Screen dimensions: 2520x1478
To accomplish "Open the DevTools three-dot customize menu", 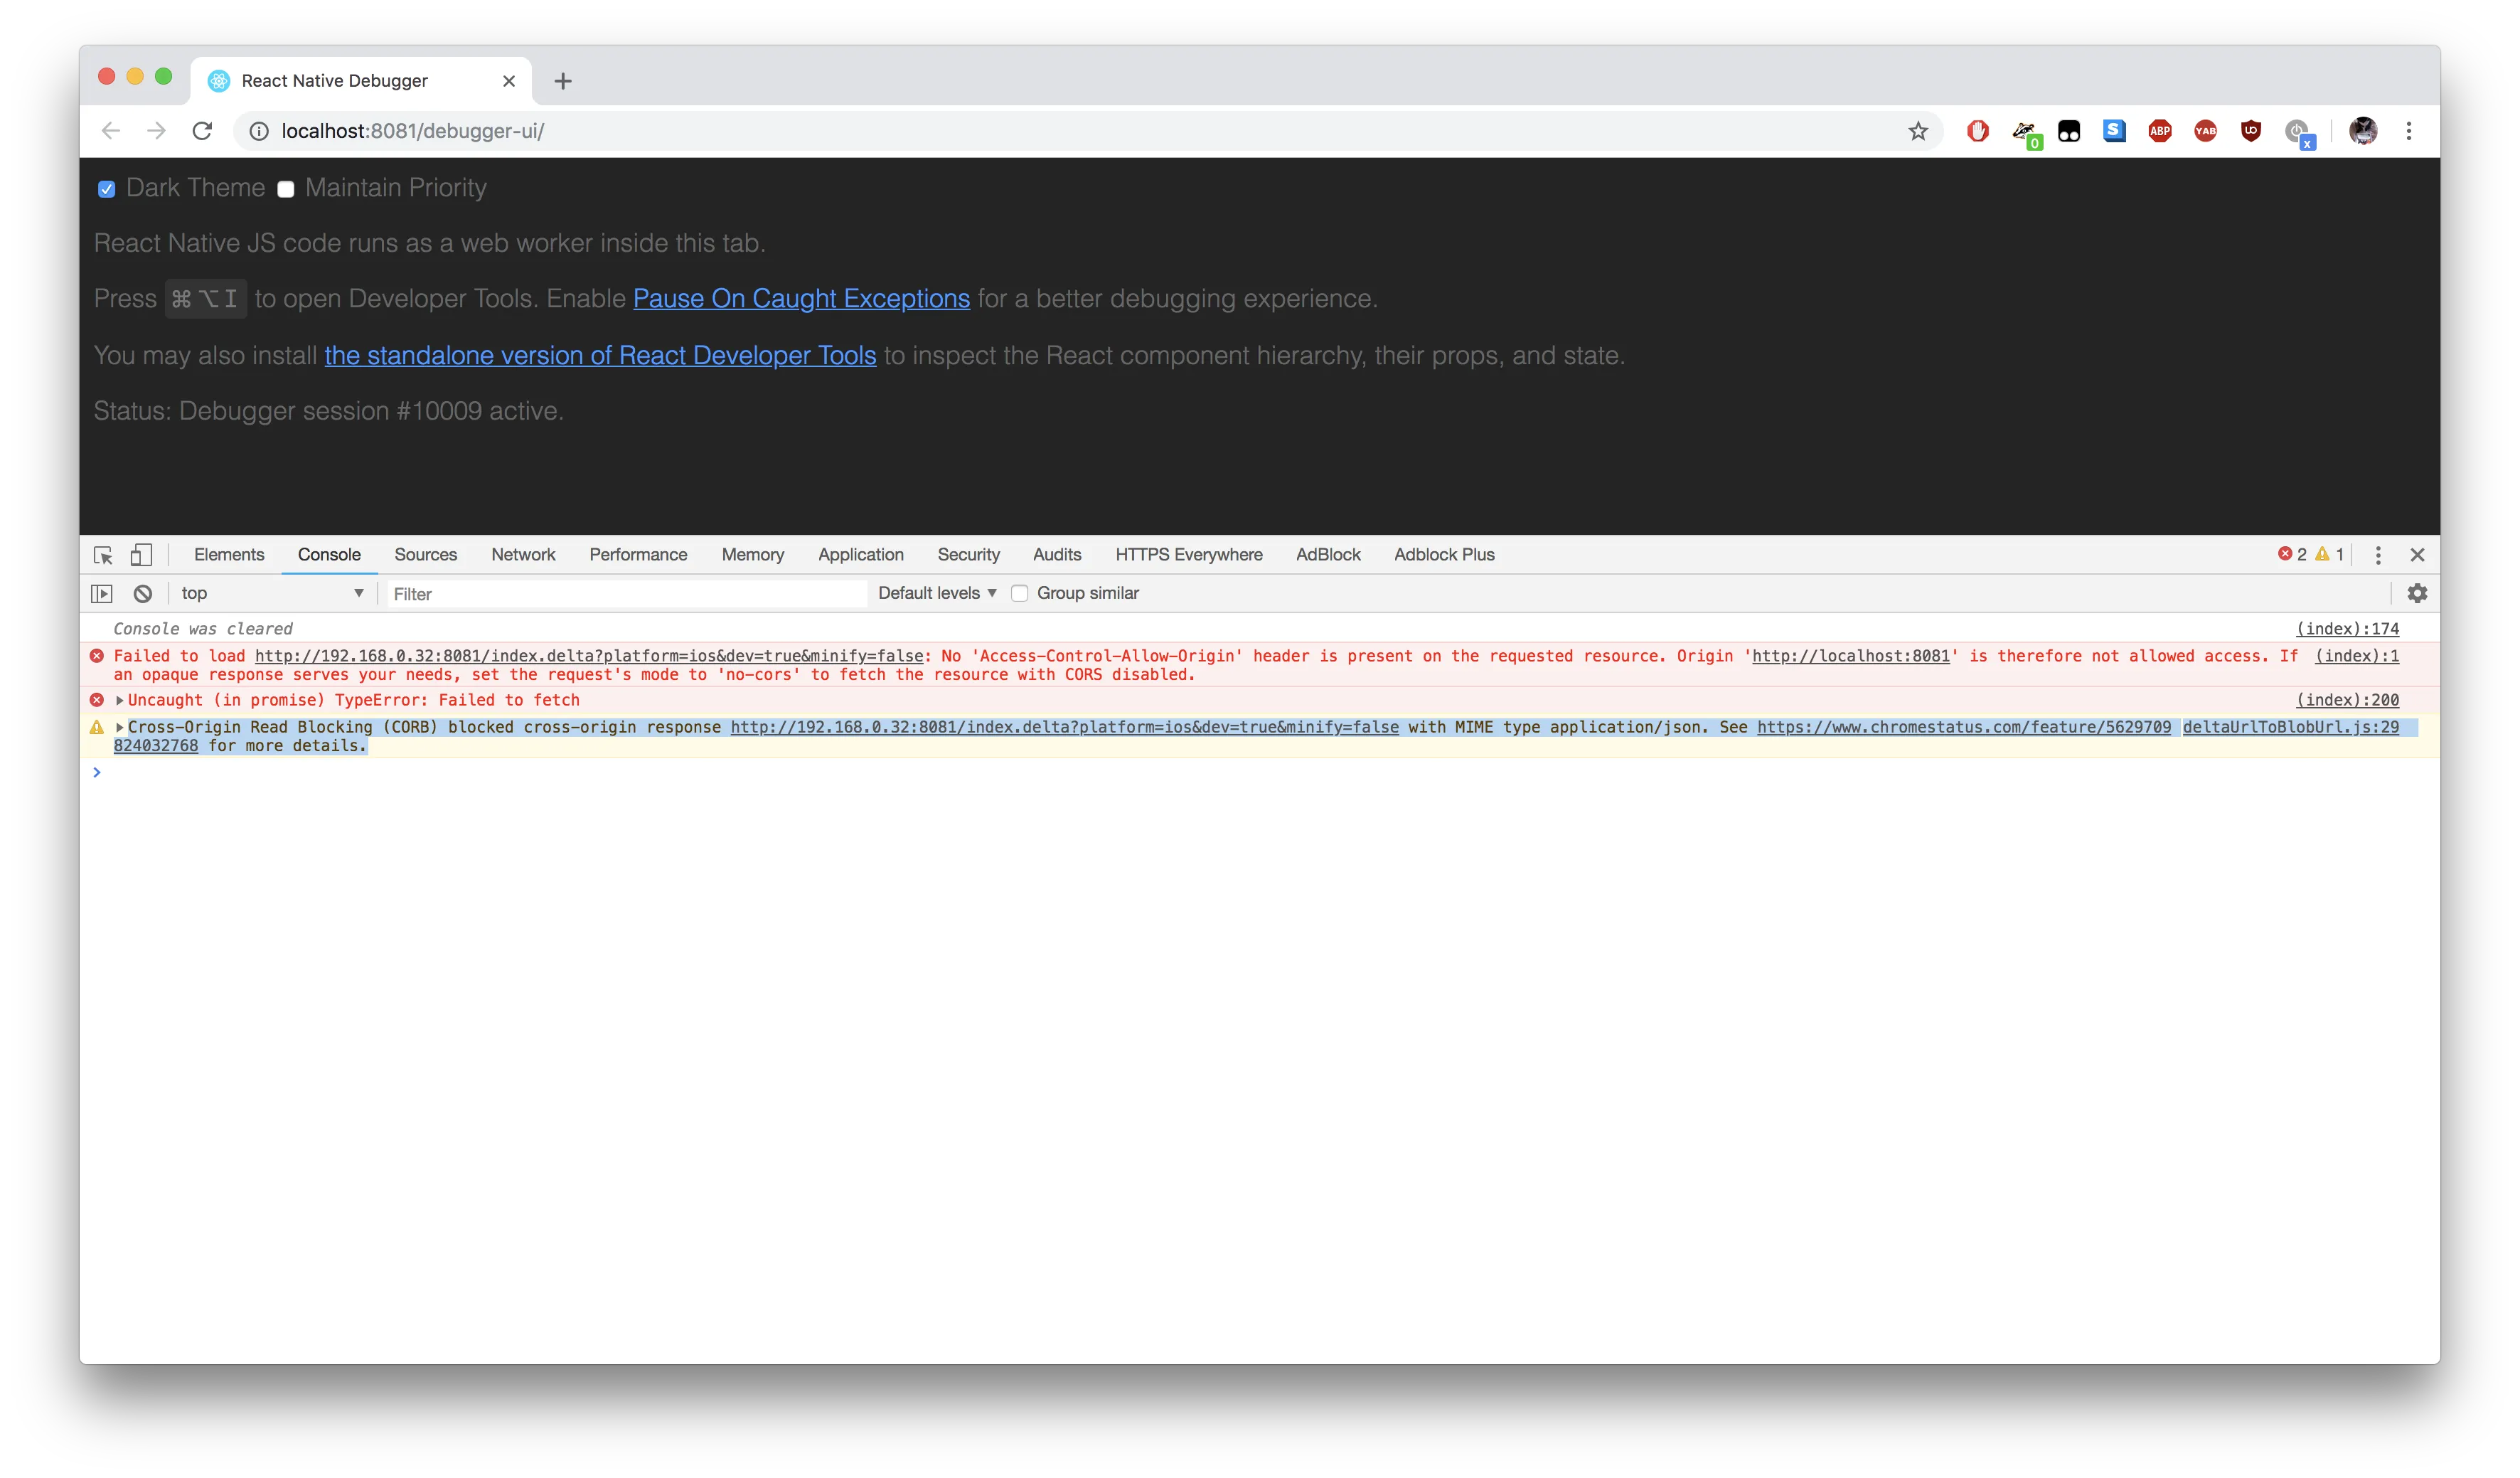I will pos(2377,555).
